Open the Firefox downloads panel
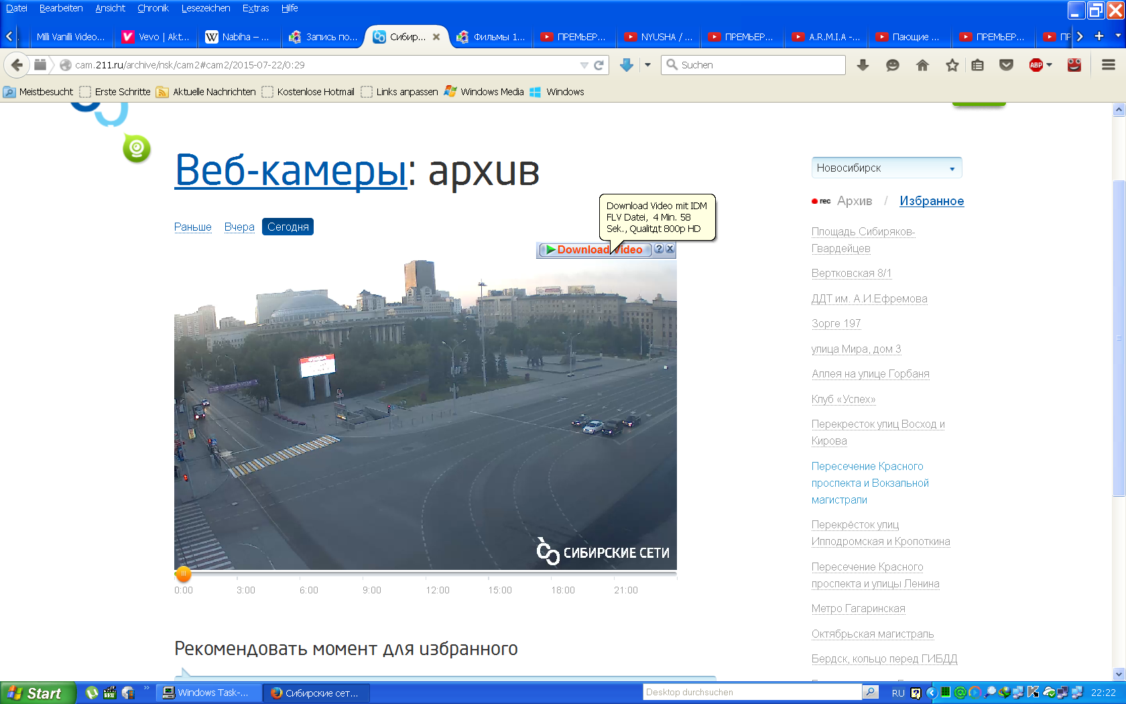 [x=863, y=65]
